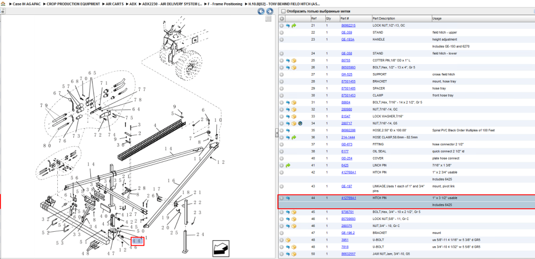This screenshot has width=535, height=259.
Task: Click the blue arrow icon for COTTER PIN row
Action: [288, 60]
